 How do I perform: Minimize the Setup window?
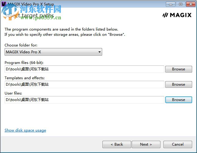(x=170, y=4)
